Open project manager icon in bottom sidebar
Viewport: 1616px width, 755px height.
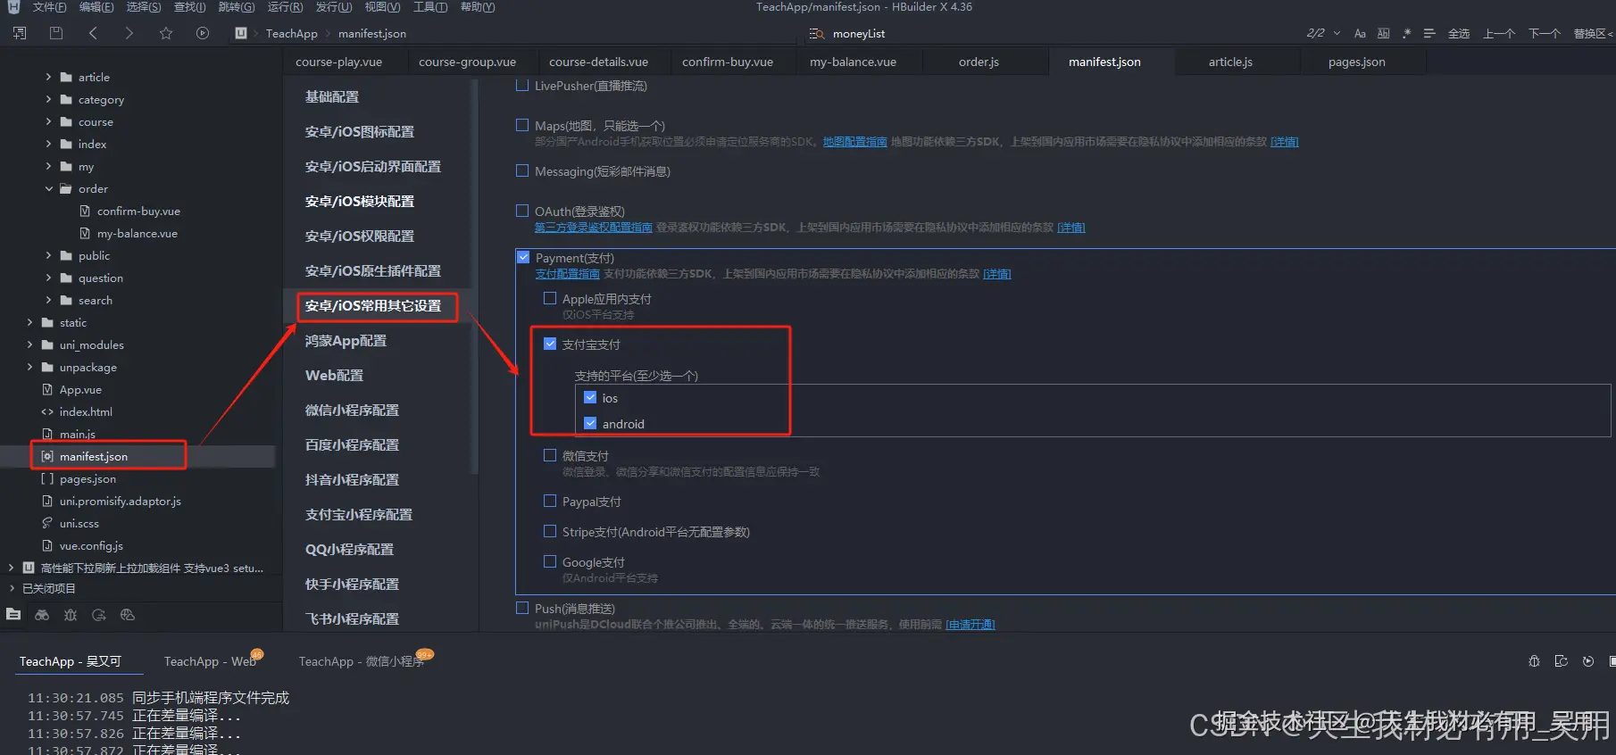(x=13, y=614)
